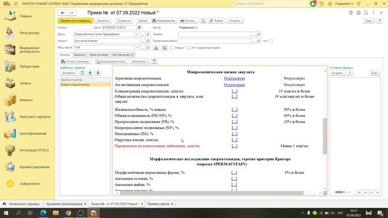388x218 pixels.
Task: Open the top Еще dropdown menu
Action: [x=369, y=21]
